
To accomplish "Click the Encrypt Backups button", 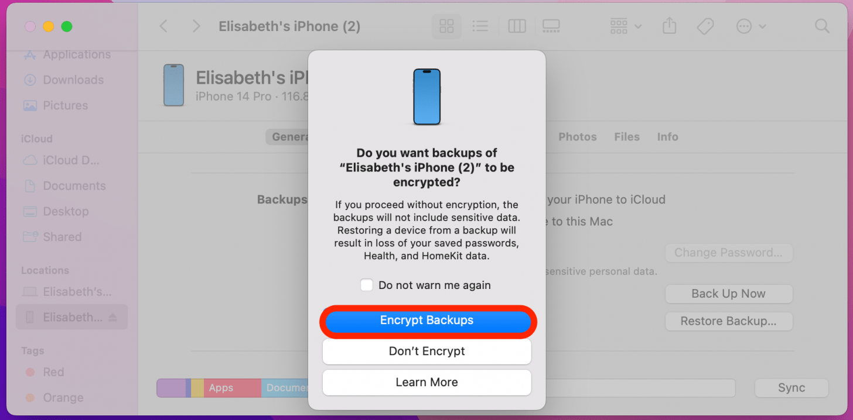I will tap(427, 321).
